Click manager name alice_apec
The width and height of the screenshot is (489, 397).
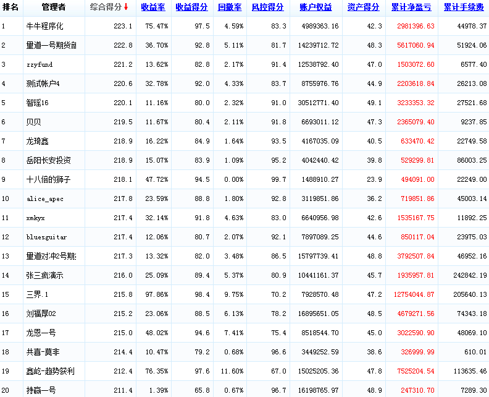(x=45, y=199)
